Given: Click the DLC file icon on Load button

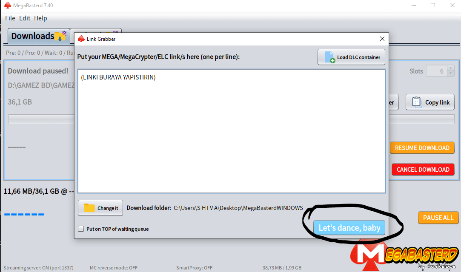Looking at the screenshot, I should click(329, 57).
